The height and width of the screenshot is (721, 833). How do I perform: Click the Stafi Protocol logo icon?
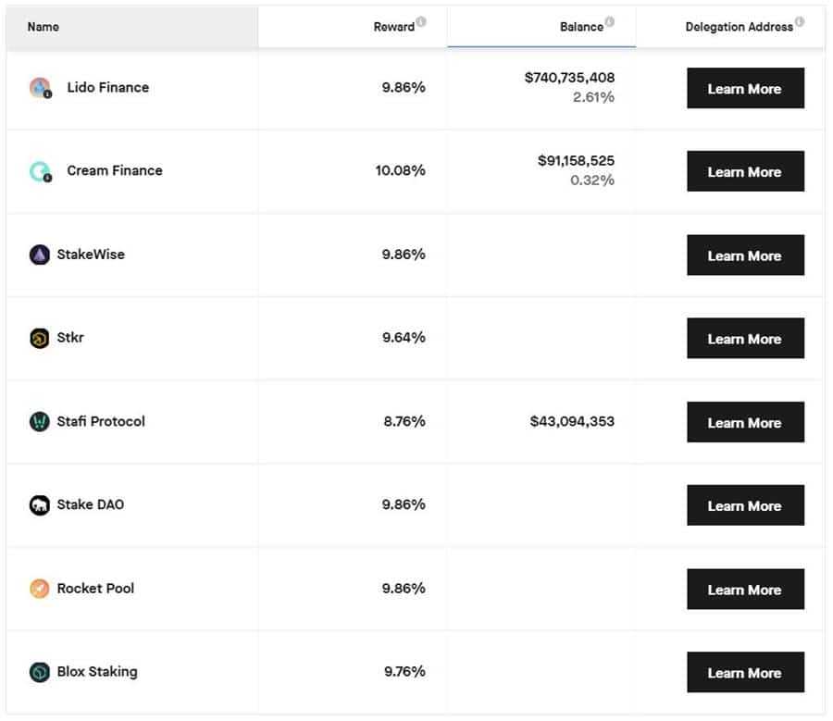point(39,422)
